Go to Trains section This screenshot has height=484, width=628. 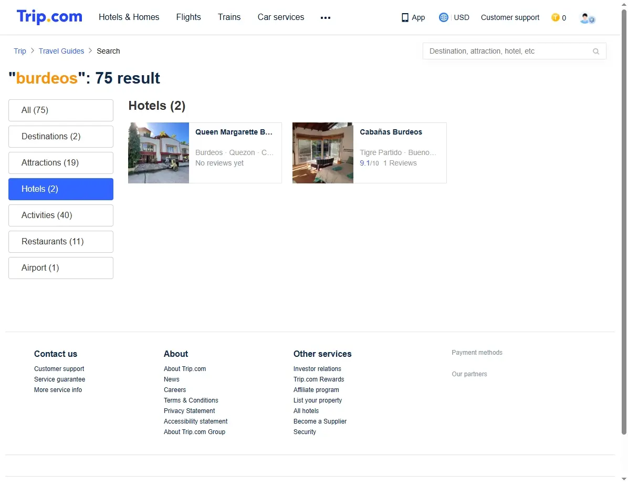[x=229, y=17]
